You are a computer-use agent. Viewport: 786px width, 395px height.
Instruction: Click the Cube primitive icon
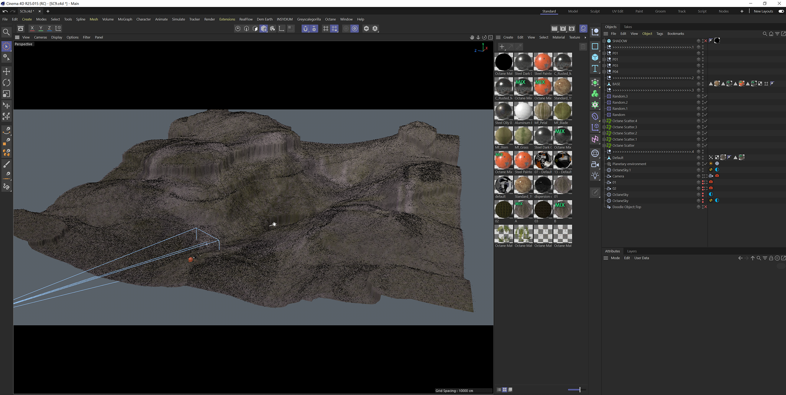pos(595,57)
